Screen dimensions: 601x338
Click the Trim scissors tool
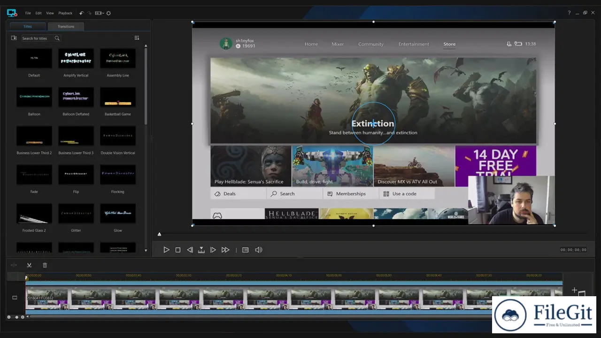point(29,265)
